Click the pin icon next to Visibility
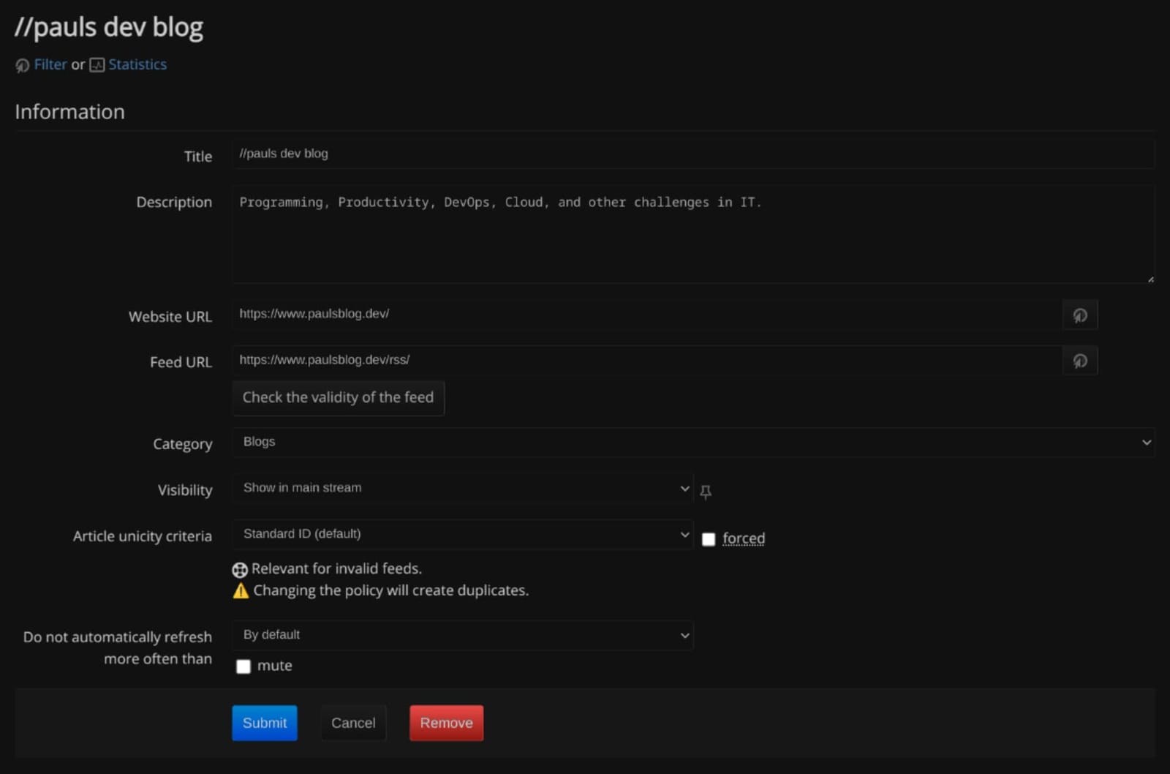This screenshot has height=774, width=1170. point(705,492)
